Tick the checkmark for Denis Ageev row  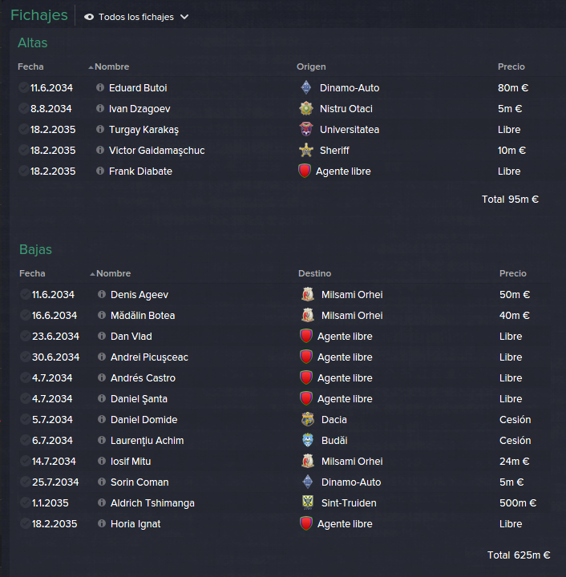[x=25, y=294]
